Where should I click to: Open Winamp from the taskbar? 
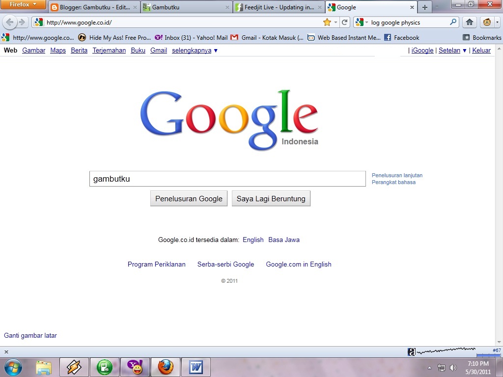[74, 367]
